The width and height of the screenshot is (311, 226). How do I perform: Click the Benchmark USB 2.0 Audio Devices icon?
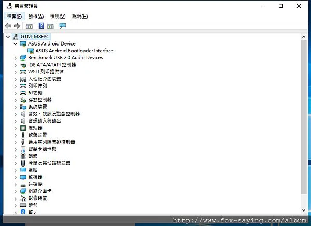coord(23,58)
